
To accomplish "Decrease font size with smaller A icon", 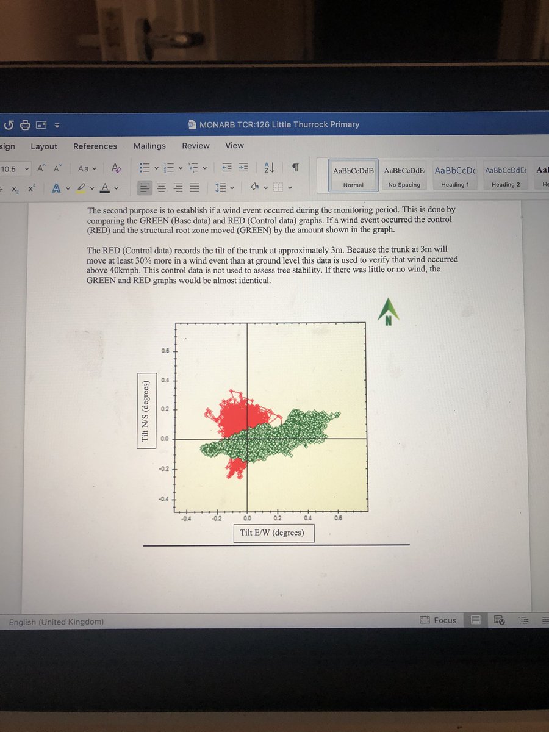I will coord(59,168).
